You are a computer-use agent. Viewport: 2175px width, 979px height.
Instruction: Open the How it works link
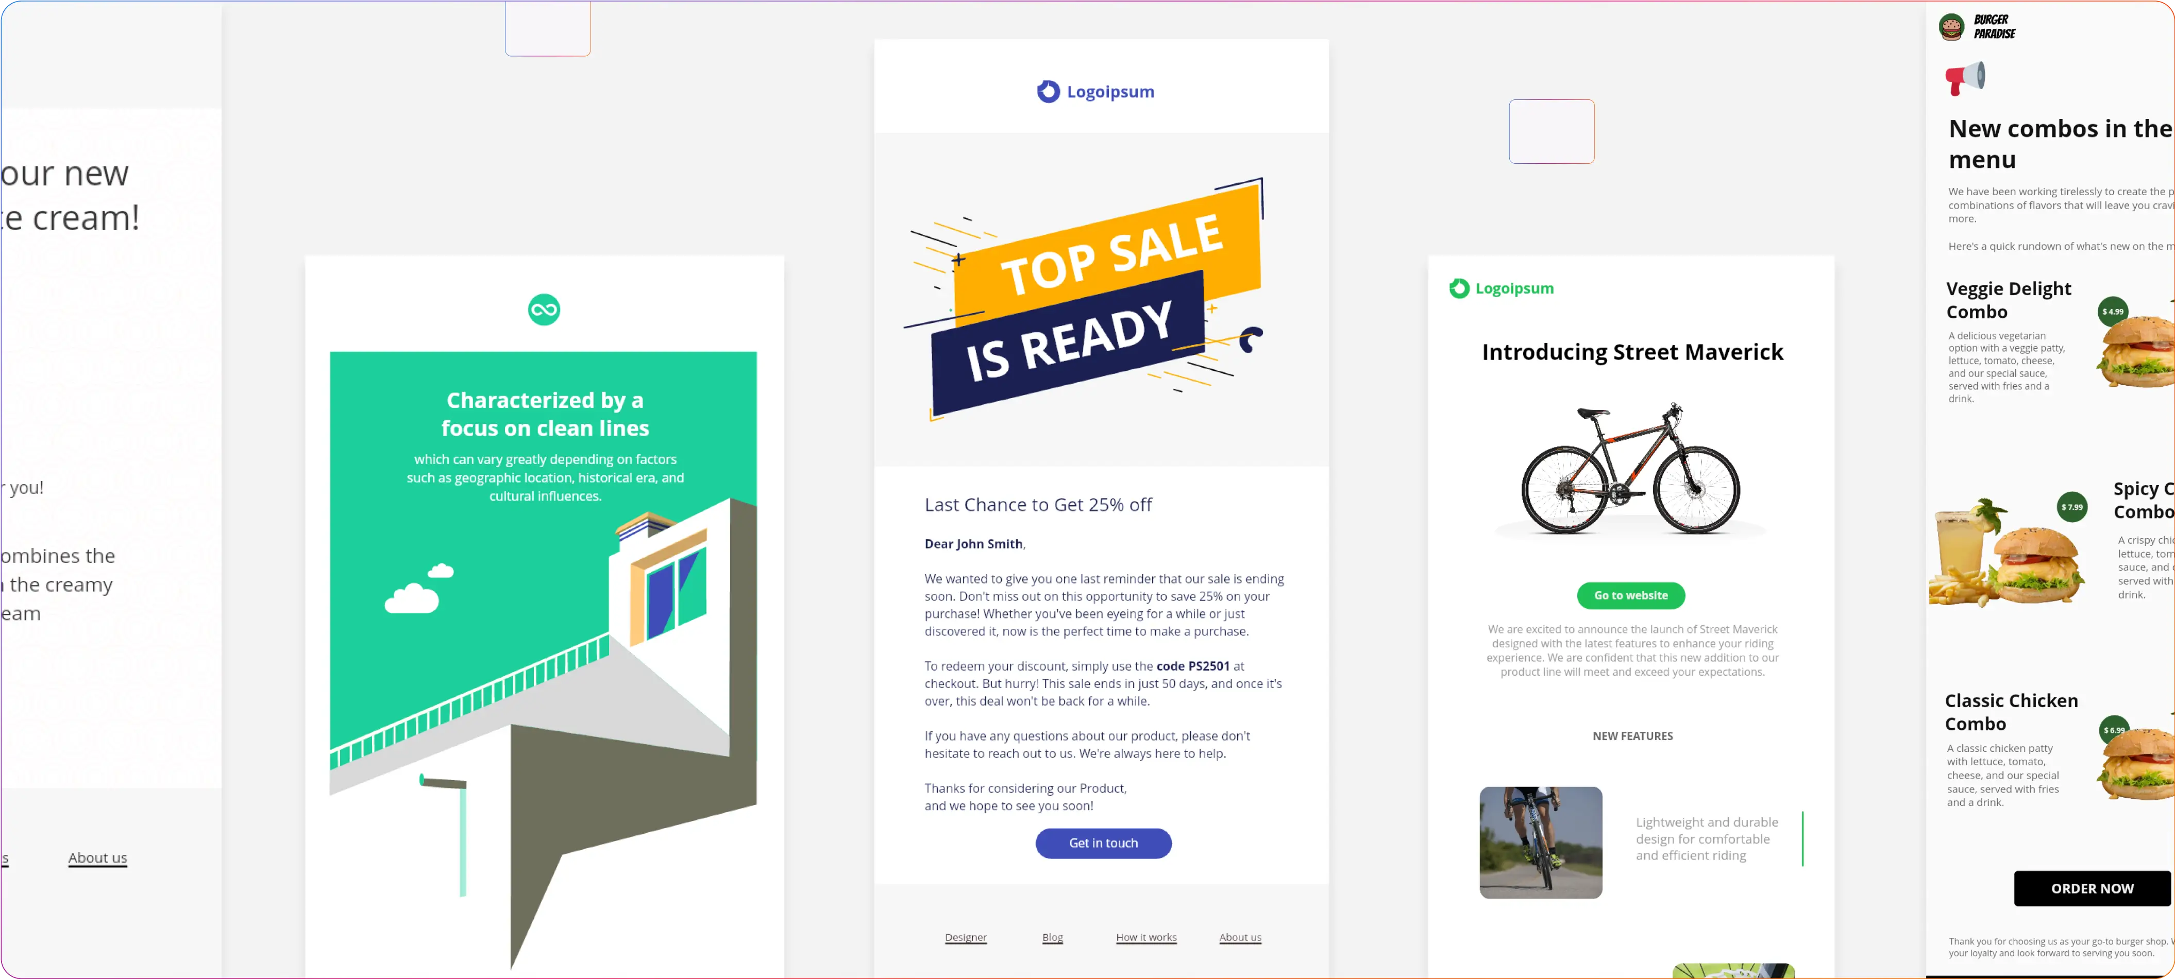click(x=1146, y=937)
